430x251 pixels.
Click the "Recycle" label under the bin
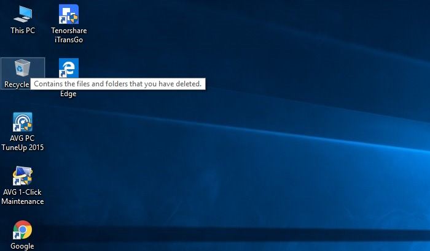pyautogui.click(x=17, y=84)
